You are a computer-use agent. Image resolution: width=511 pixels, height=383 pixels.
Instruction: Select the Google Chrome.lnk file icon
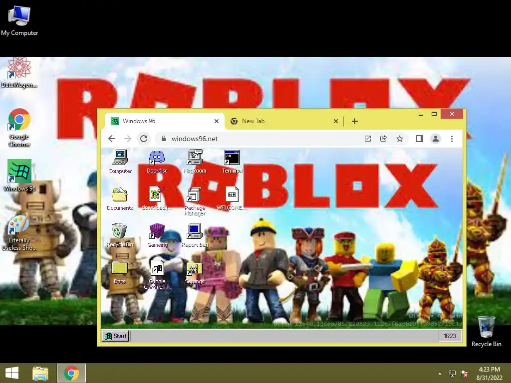(157, 275)
